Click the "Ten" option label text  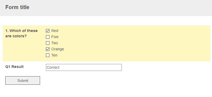point(54,55)
